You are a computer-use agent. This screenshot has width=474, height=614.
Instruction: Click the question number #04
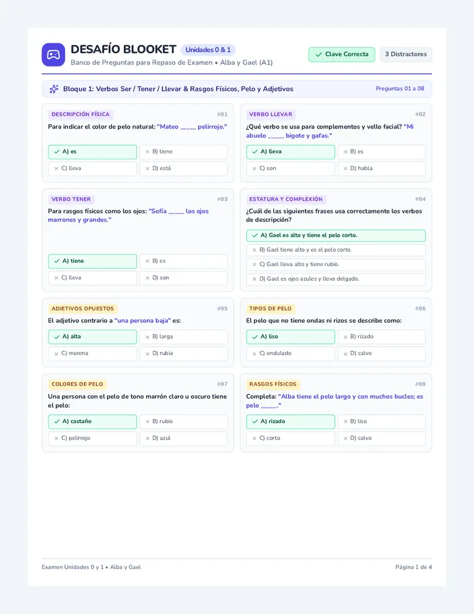[421, 200]
